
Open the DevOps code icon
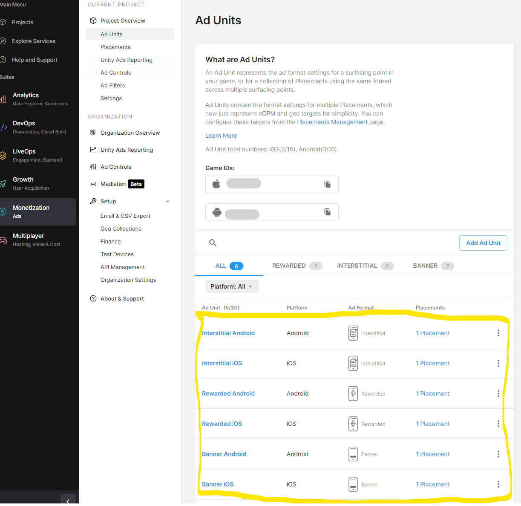pyautogui.click(x=3, y=127)
